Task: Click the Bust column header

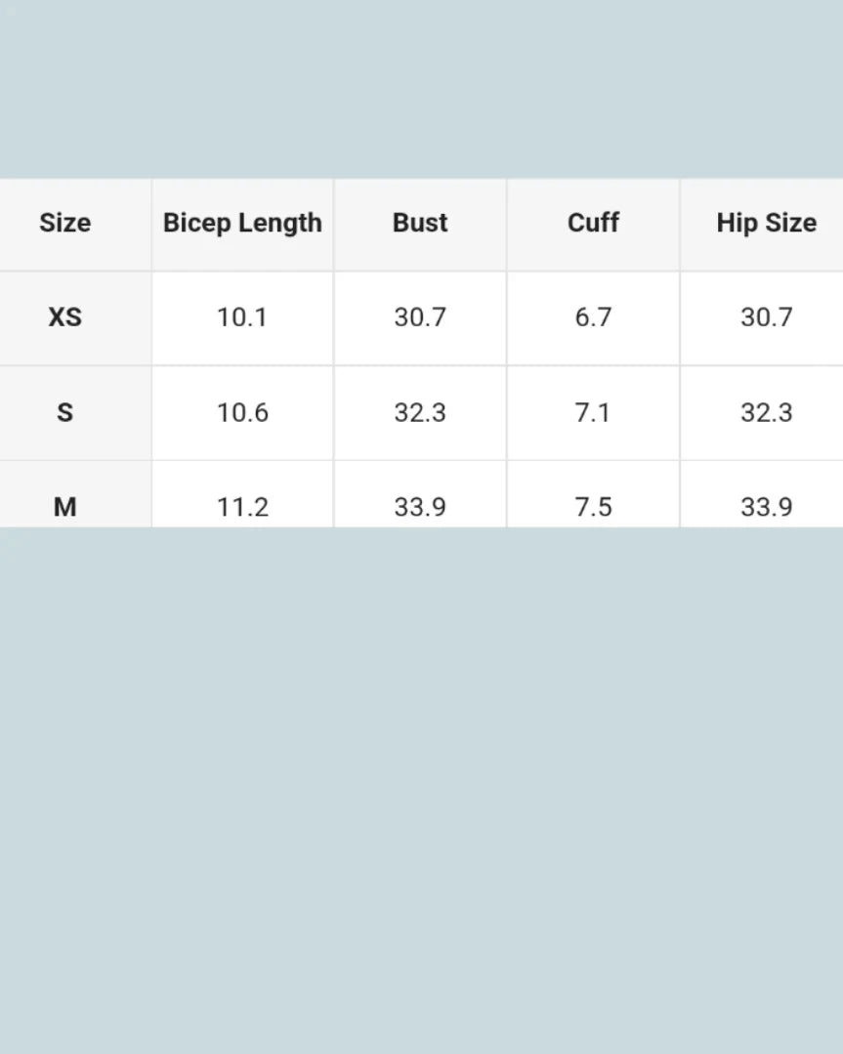Action: click(420, 223)
